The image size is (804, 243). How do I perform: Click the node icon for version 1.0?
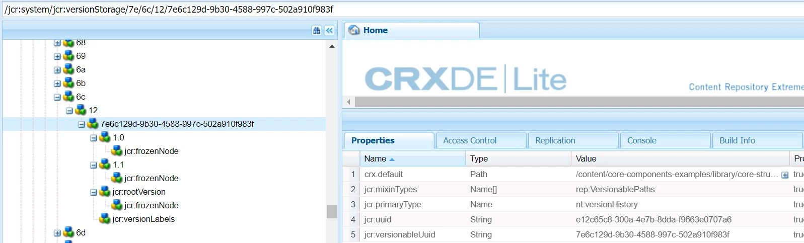click(105, 137)
